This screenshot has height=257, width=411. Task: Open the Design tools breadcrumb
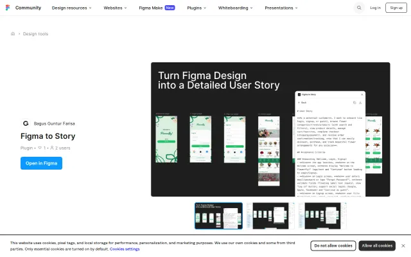(x=35, y=34)
